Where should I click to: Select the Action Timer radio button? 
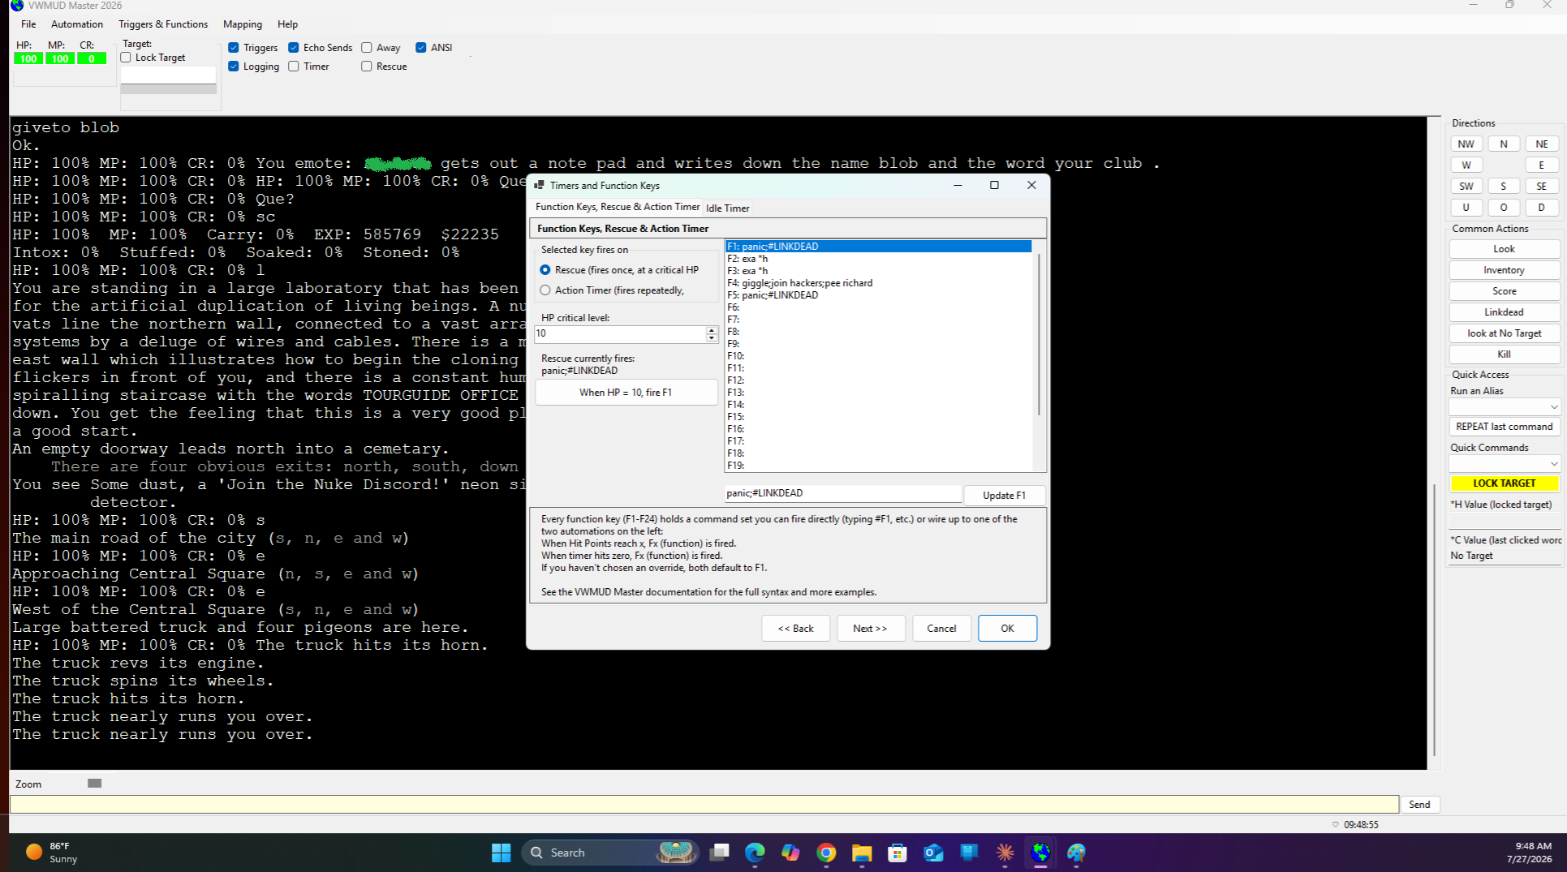545,290
